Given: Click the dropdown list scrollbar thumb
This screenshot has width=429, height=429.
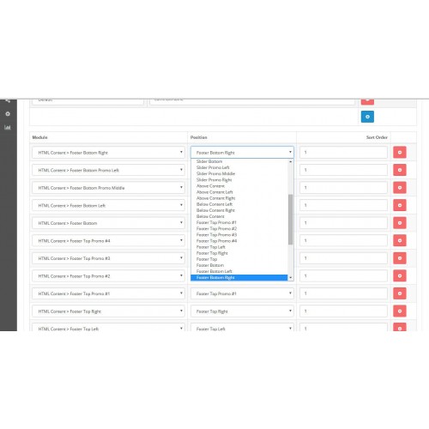Looking at the screenshot, I should click(290, 220).
